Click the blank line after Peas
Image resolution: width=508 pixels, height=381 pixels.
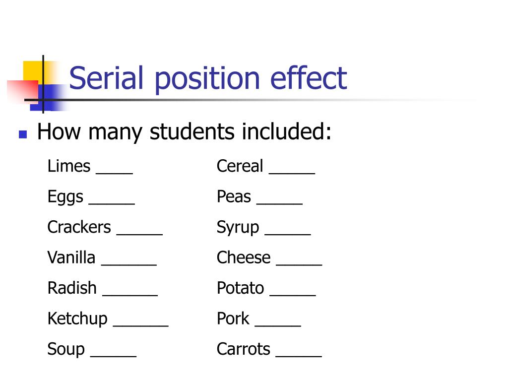point(280,203)
